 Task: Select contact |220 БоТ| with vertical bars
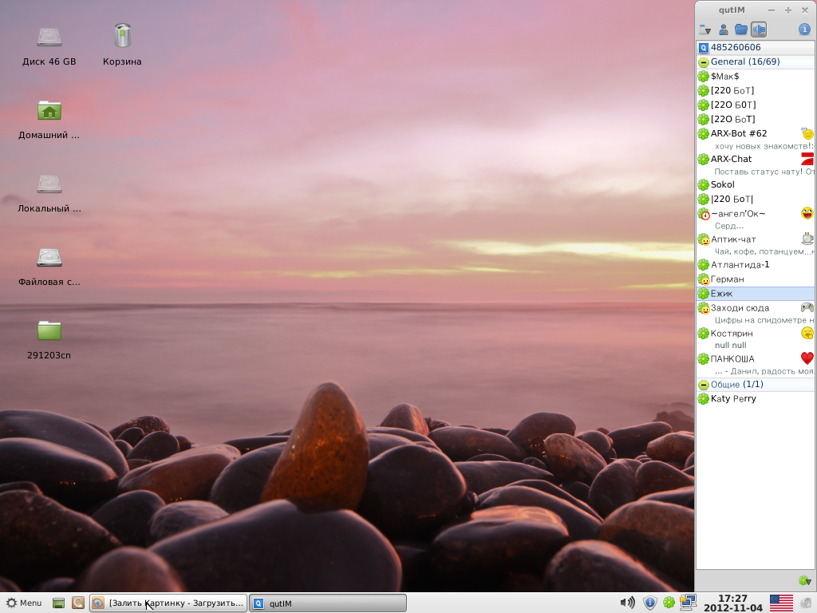pos(756,199)
